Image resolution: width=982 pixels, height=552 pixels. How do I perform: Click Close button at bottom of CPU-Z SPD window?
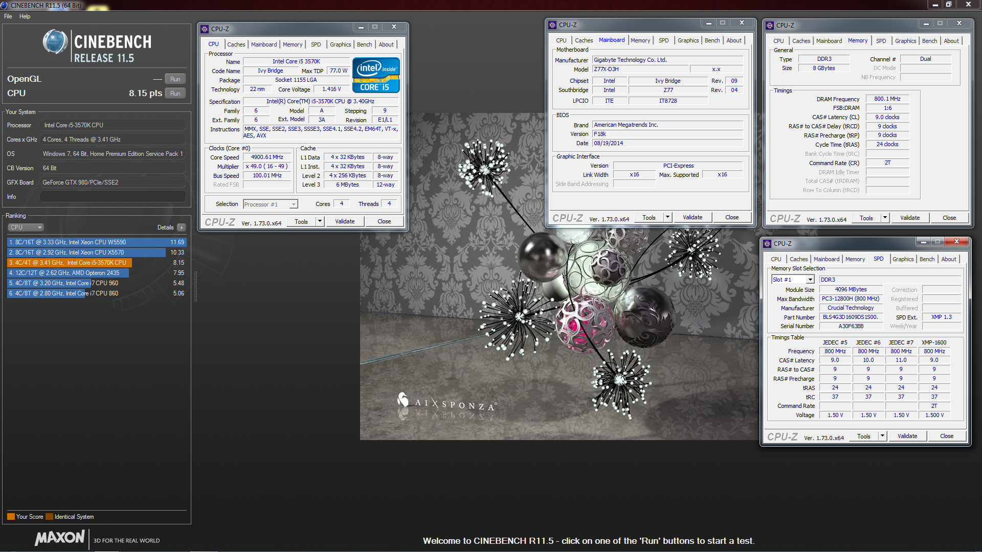coord(947,436)
